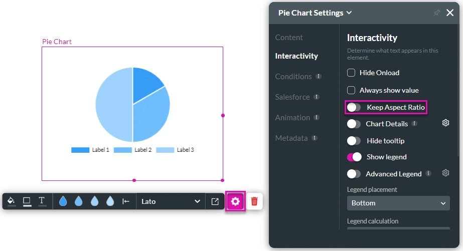The width and height of the screenshot is (463, 251).
Task: Click info icon next to Metadata
Action: [x=315, y=138]
